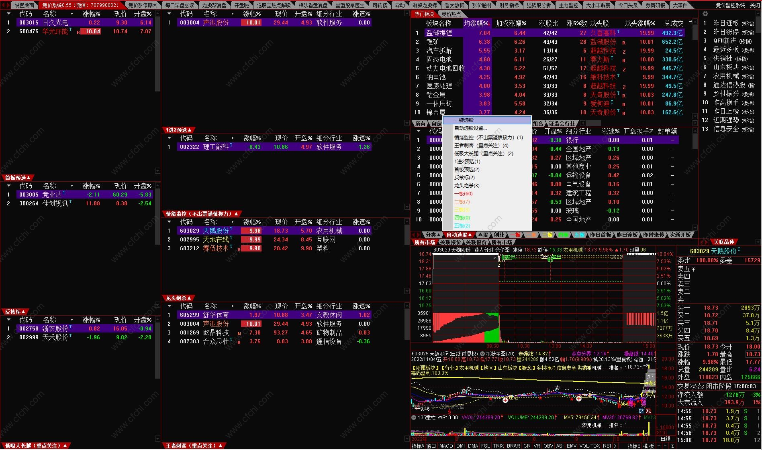Open column menu arrow in 龙头绝杀 table header
Screen dimensions: 762x450
point(169,306)
